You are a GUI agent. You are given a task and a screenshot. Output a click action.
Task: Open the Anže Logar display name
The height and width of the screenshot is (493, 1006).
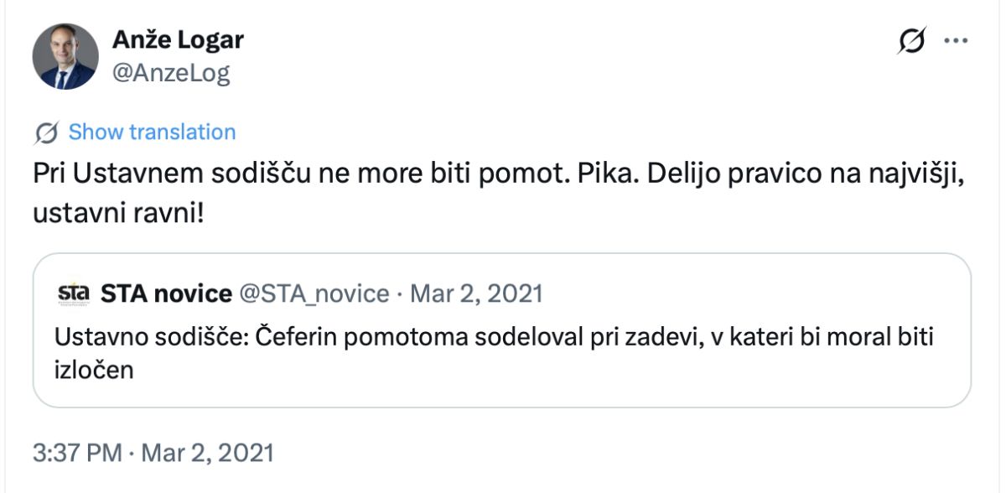178,39
